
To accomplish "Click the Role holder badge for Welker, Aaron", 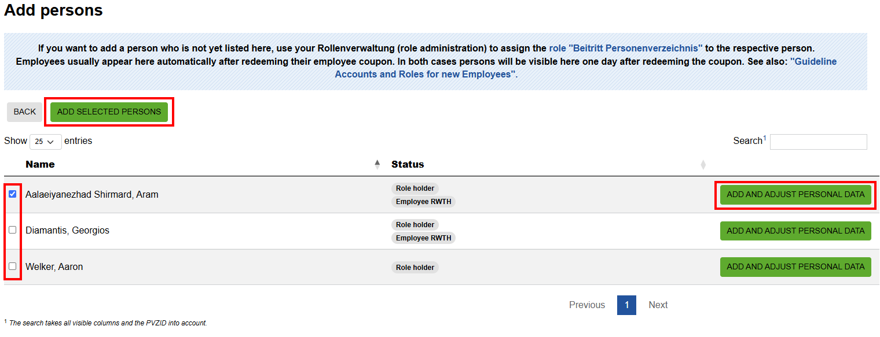I will [x=415, y=266].
